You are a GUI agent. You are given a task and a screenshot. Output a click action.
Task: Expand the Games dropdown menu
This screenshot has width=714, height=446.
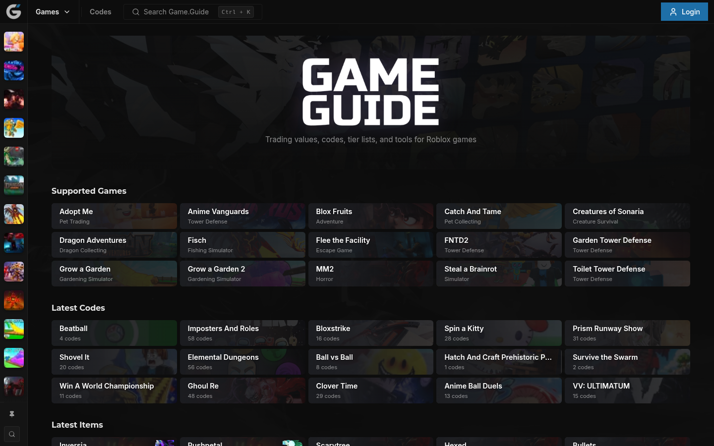click(53, 12)
